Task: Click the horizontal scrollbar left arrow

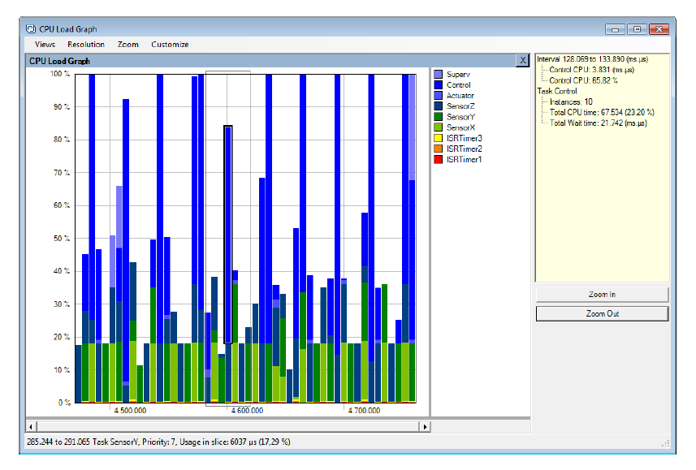Action: coord(32,426)
